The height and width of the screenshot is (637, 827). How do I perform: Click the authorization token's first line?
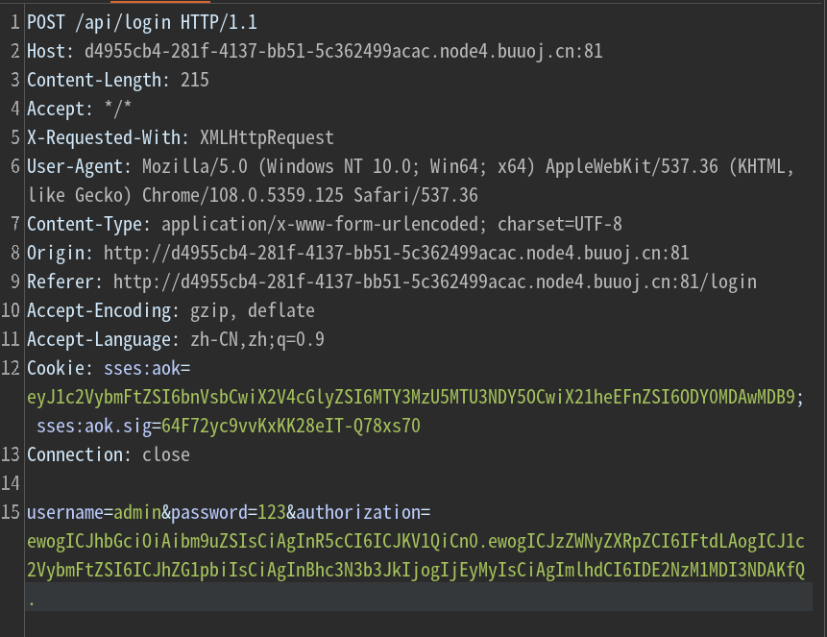click(x=415, y=541)
